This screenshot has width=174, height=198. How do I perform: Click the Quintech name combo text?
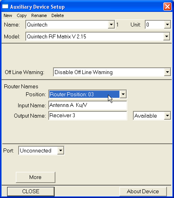pyautogui.click(x=37, y=25)
